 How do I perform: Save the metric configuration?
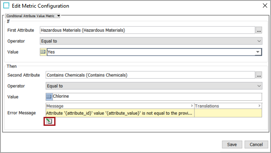(x=232, y=144)
